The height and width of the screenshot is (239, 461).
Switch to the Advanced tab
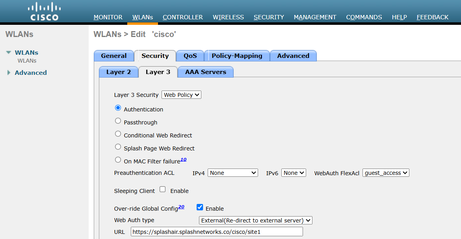click(x=293, y=56)
